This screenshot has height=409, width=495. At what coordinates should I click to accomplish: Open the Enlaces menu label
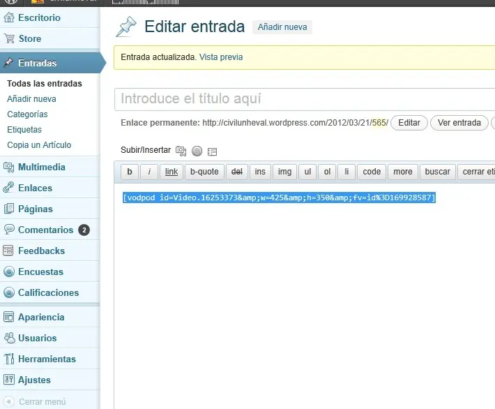[35, 188]
